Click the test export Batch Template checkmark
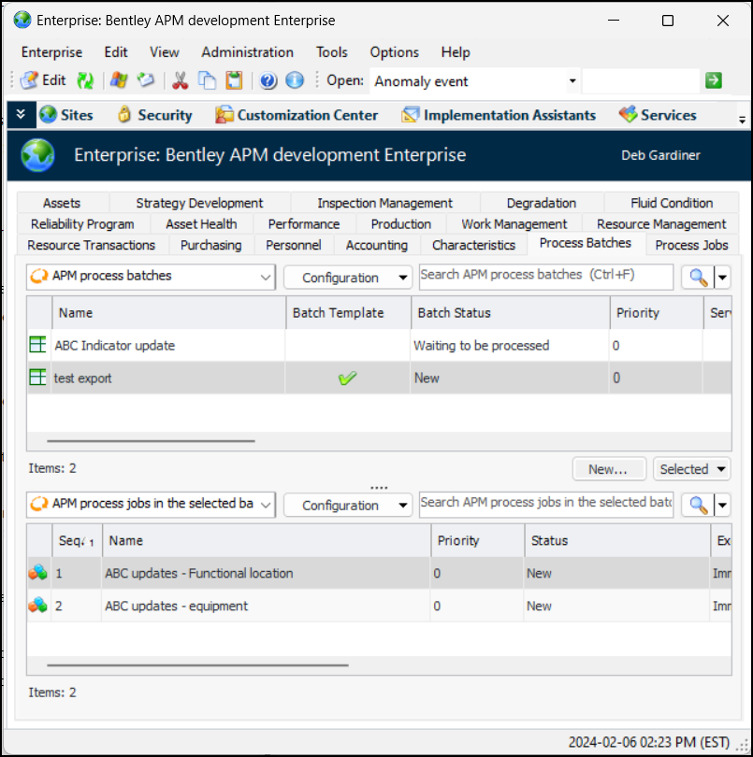The height and width of the screenshot is (757, 753). click(x=347, y=378)
